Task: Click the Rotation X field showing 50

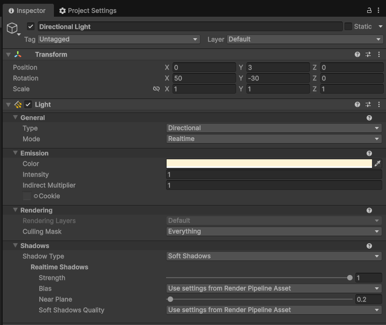Action: [204, 78]
